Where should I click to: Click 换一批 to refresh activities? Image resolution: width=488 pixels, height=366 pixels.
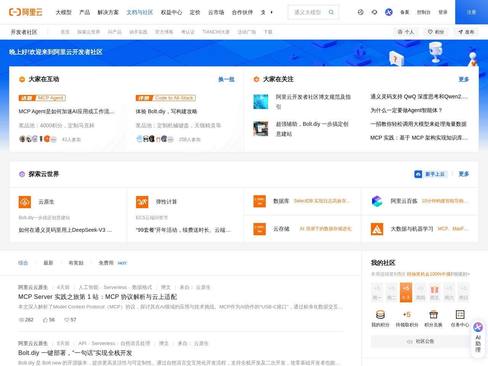click(226, 79)
